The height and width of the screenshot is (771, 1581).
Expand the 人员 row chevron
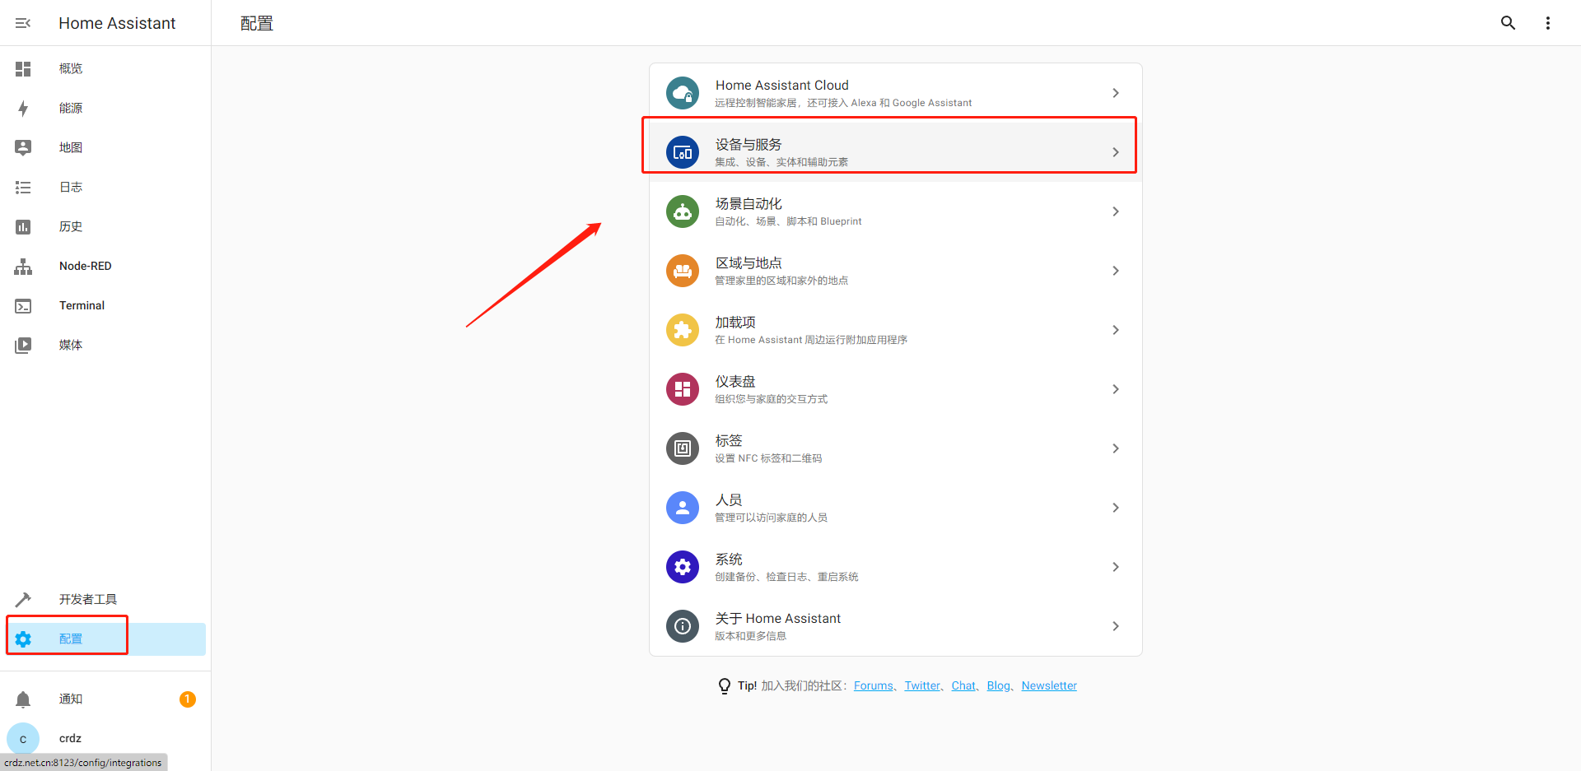[1115, 508]
